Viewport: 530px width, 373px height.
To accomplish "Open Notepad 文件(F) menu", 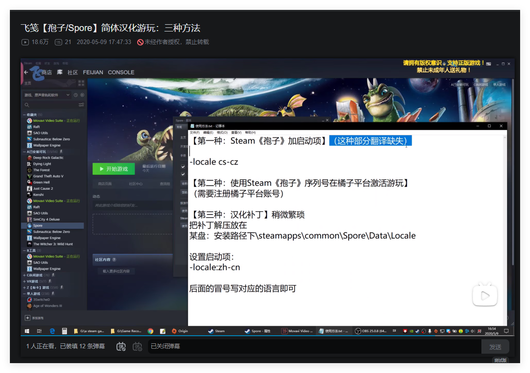I will 195,133.
